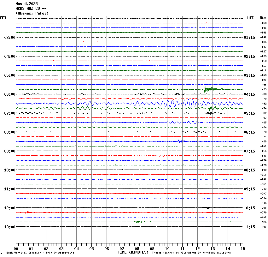Click minute 08 on the bottom axis
The width and height of the screenshot is (268, 257).
tap(137, 249)
